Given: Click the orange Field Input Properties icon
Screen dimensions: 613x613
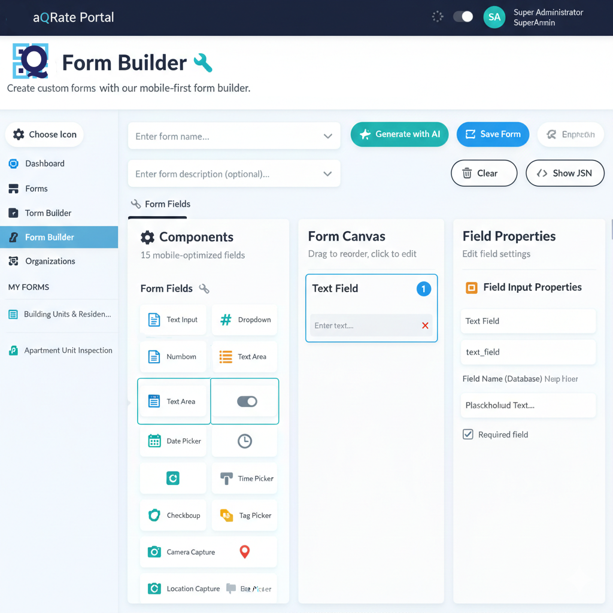Looking at the screenshot, I should (x=472, y=288).
